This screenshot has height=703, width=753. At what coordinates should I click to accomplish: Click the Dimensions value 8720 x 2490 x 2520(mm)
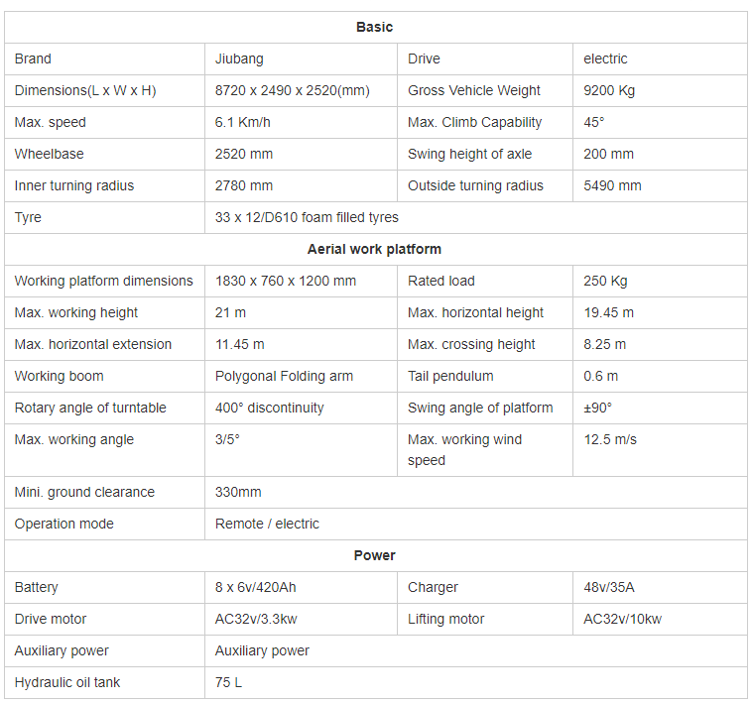point(292,90)
